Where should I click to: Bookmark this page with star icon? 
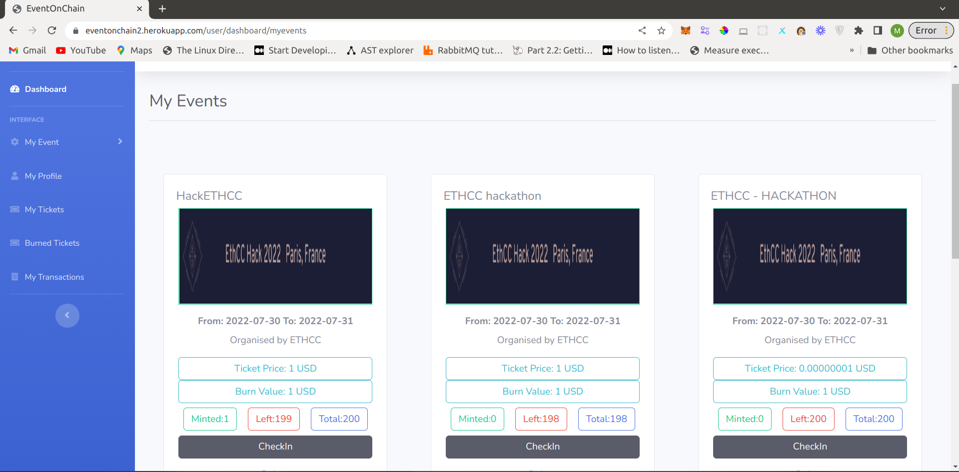click(x=662, y=30)
